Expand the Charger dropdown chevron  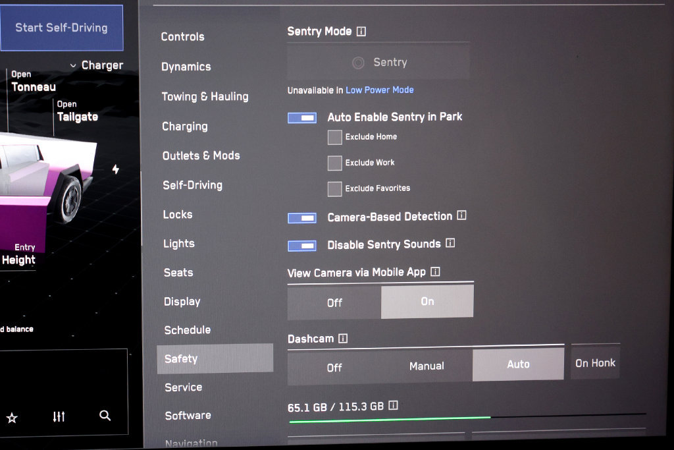click(73, 65)
